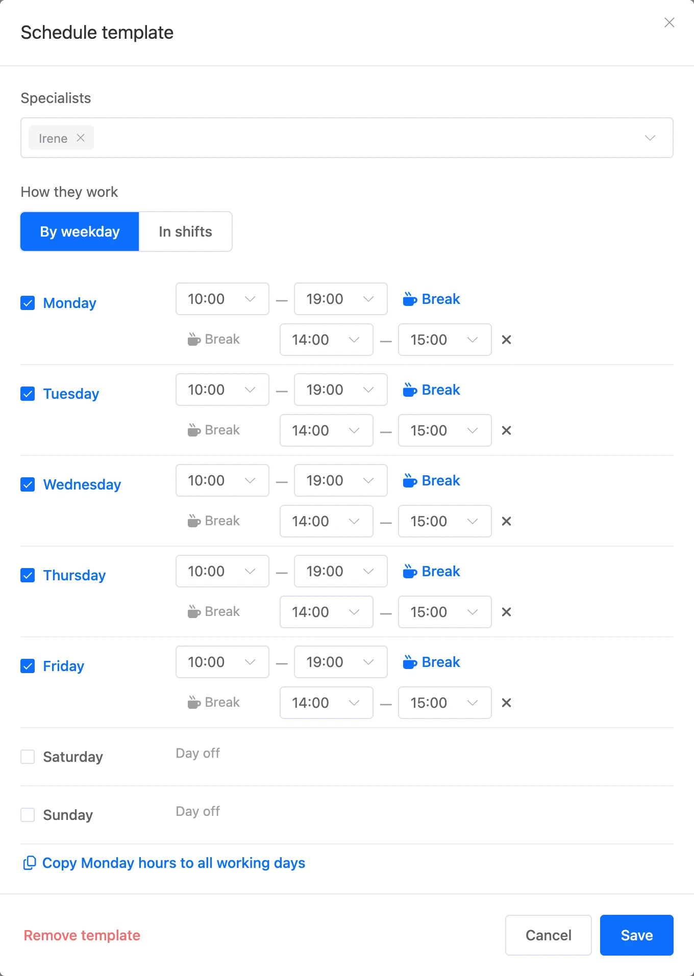The height and width of the screenshot is (976, 694).
Task: Click Copy Monday hours to all working days
Action: [164, 863]
